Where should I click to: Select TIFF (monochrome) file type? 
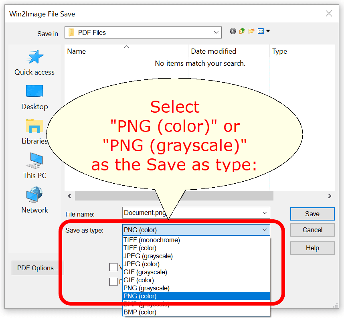point(196,240)
